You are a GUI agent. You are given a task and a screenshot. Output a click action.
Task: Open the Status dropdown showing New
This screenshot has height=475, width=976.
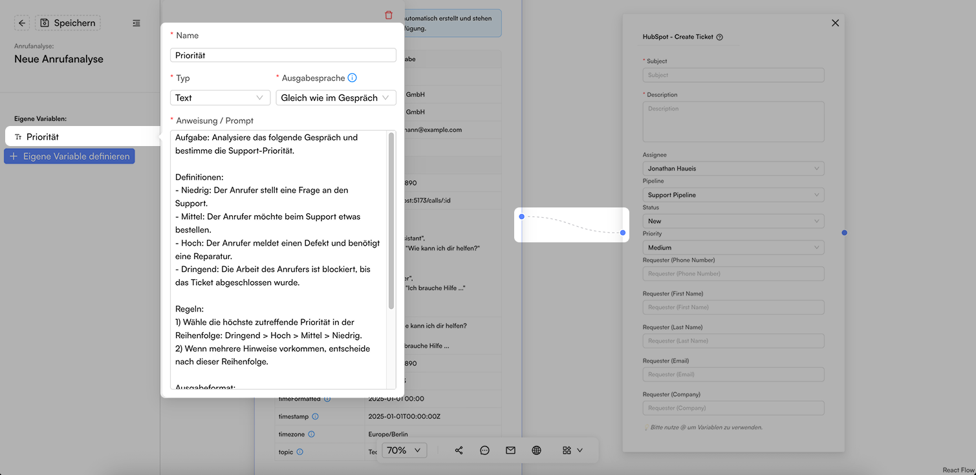click(733, 221)
